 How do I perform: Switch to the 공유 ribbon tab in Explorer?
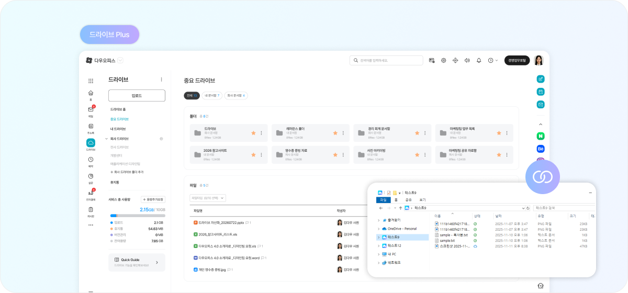[409, 200]
